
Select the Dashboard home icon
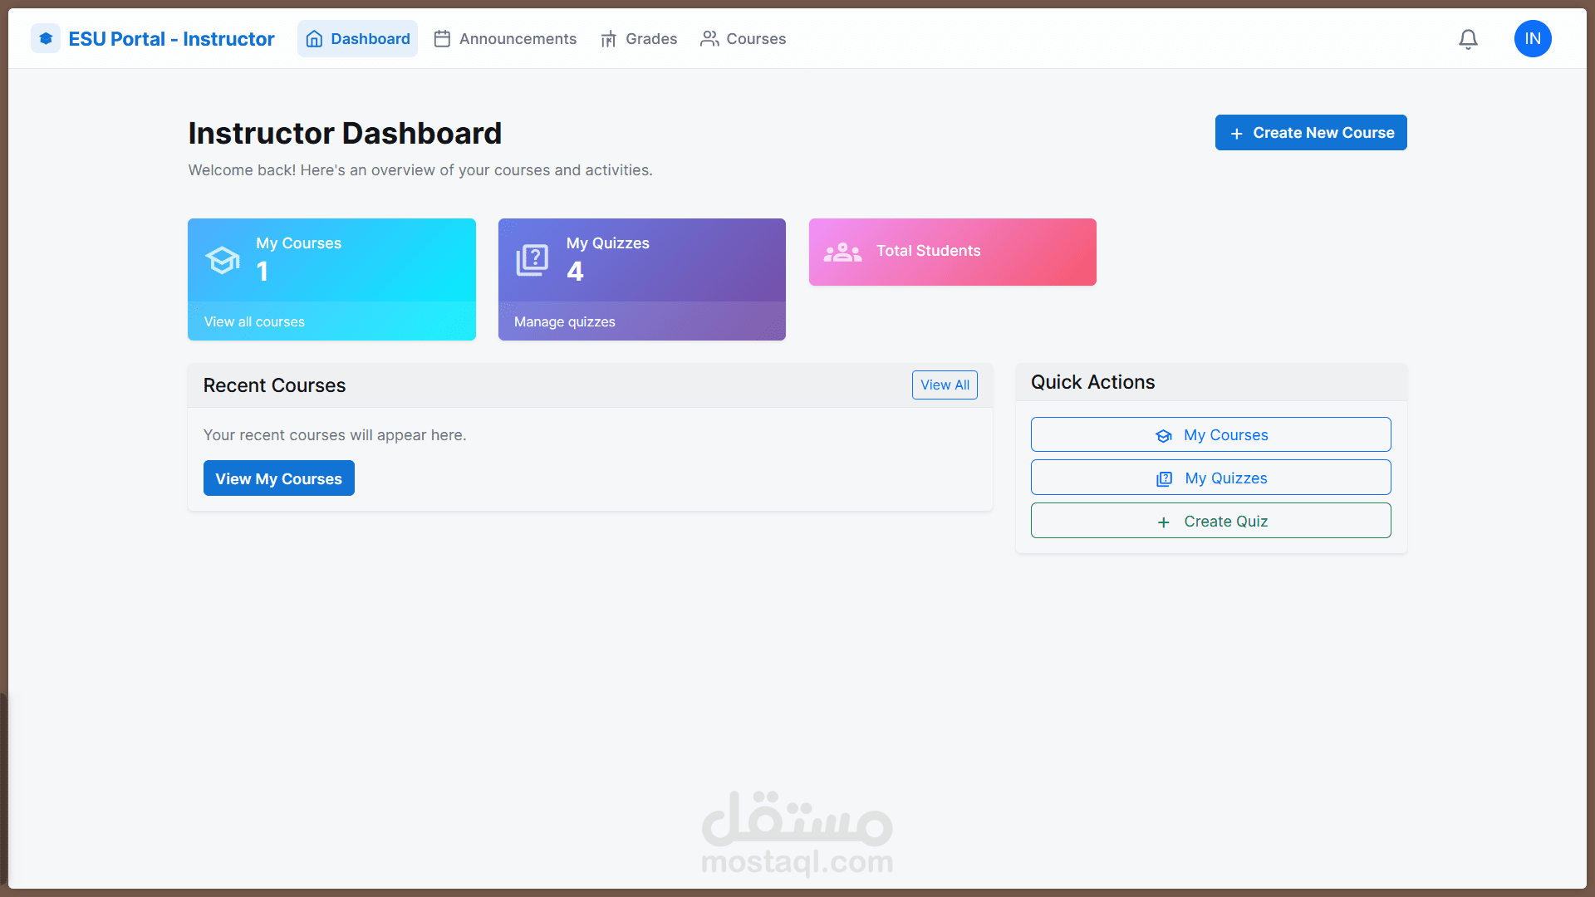pyautogui.click(x=314, y=38)
